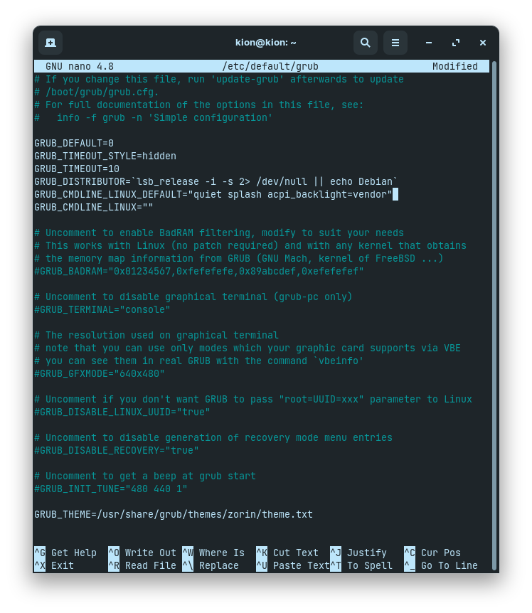Click the ^G Get Help shortcut
The width and height of the screenshot is (532, 613).
point(65,553)
